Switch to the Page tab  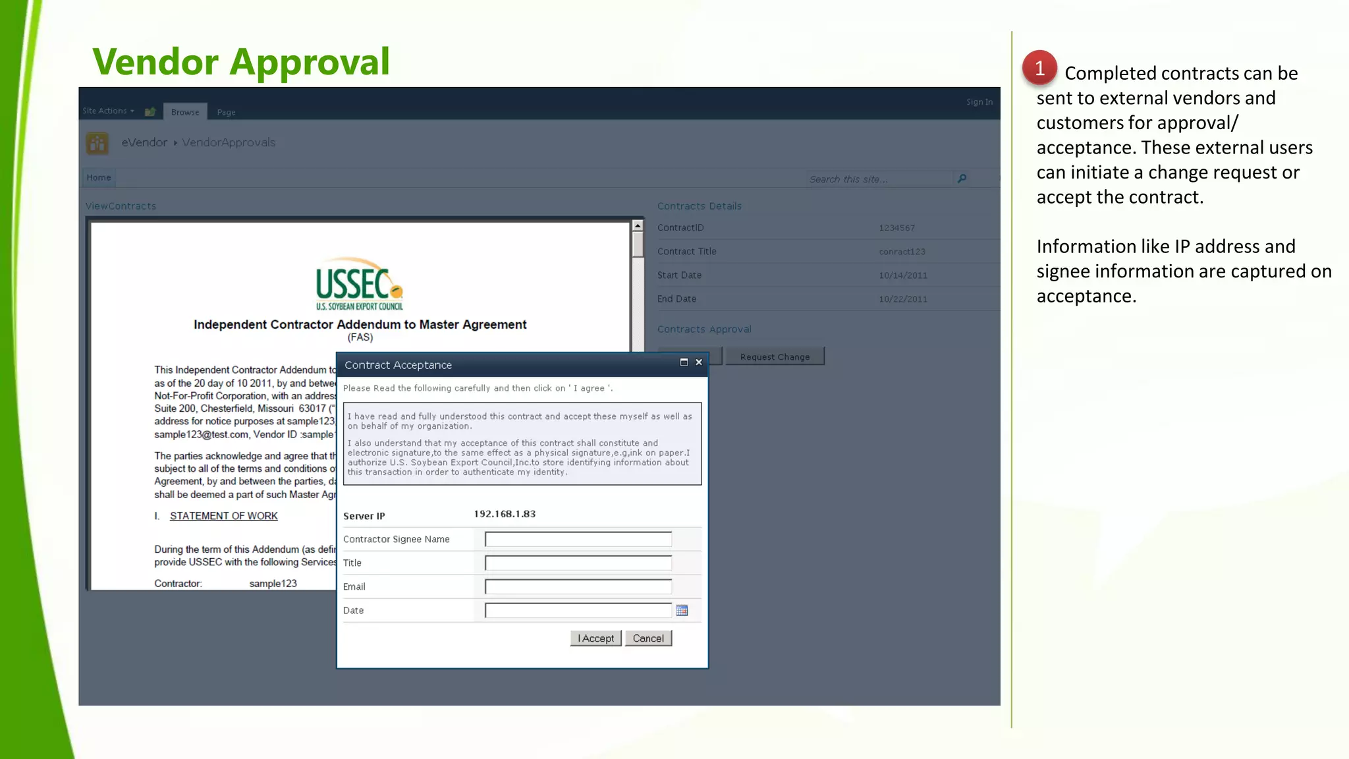point(226,112)
